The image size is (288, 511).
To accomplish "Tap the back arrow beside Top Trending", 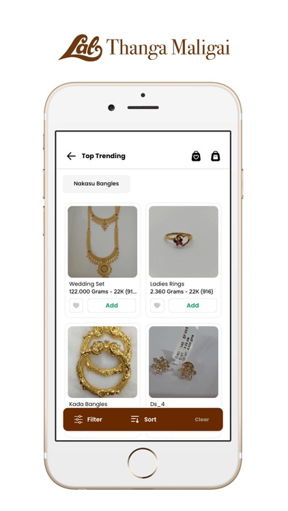I will [71, 156].
